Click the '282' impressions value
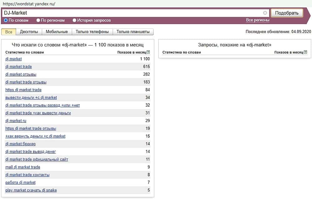This screenshot has height=199, width=312. (146, 74)
